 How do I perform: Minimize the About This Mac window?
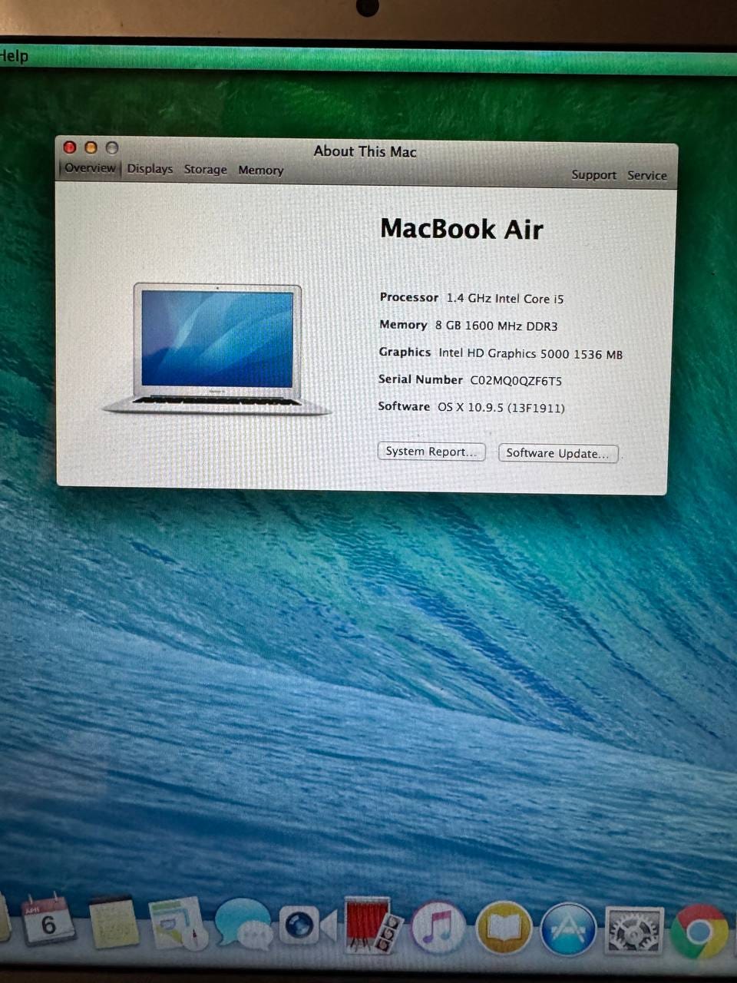(91, 147)
